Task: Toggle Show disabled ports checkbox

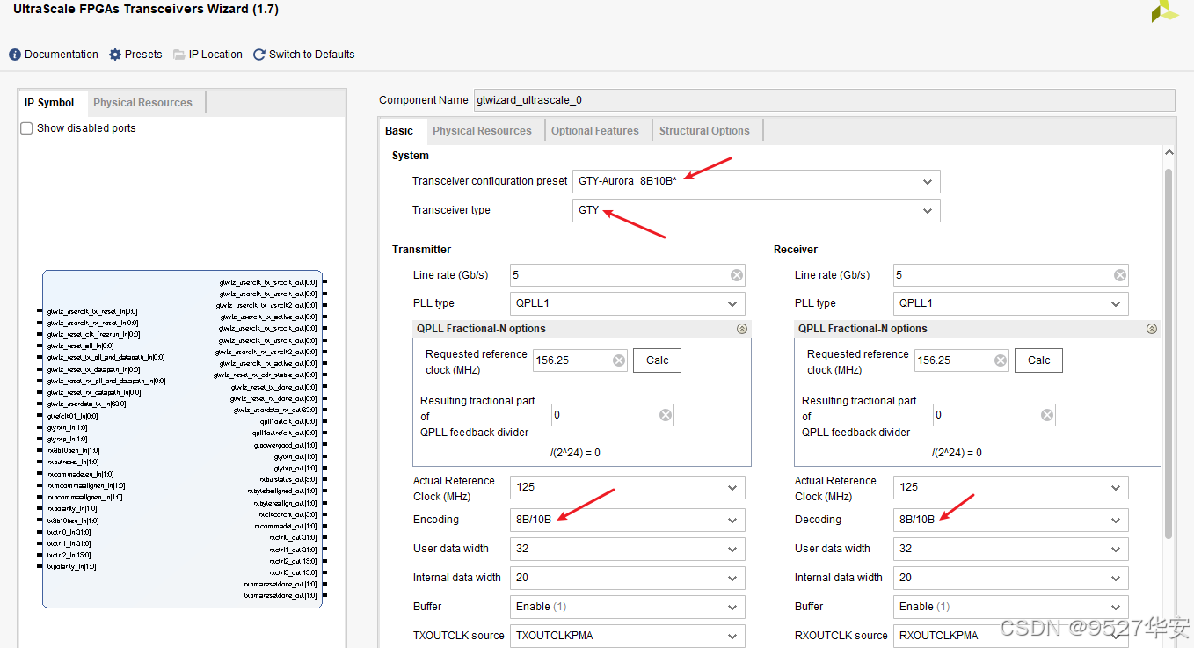Action: coord(26,128)
